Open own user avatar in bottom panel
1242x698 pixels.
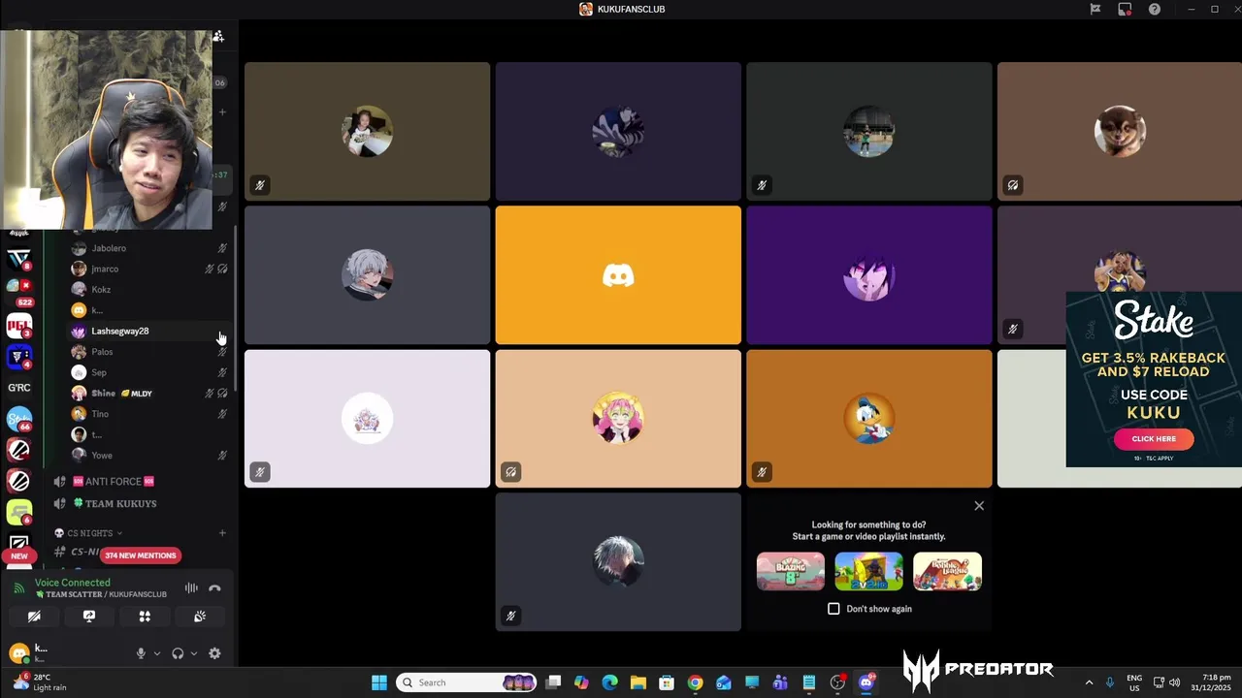18,653
